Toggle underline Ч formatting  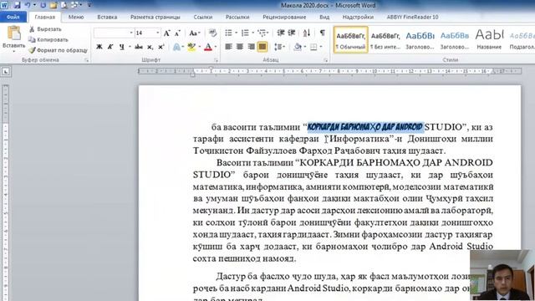121,47
